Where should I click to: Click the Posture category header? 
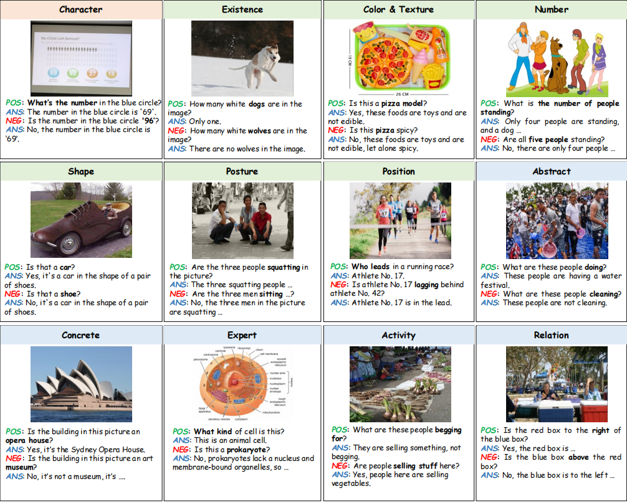(x=242, y=171)
